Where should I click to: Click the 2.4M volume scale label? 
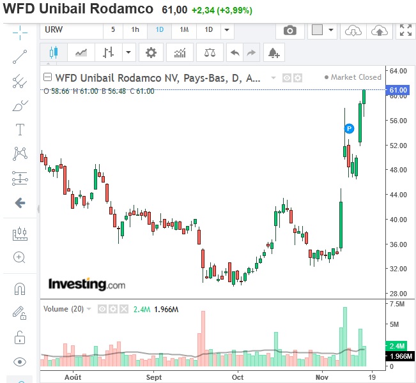[396, 346]
